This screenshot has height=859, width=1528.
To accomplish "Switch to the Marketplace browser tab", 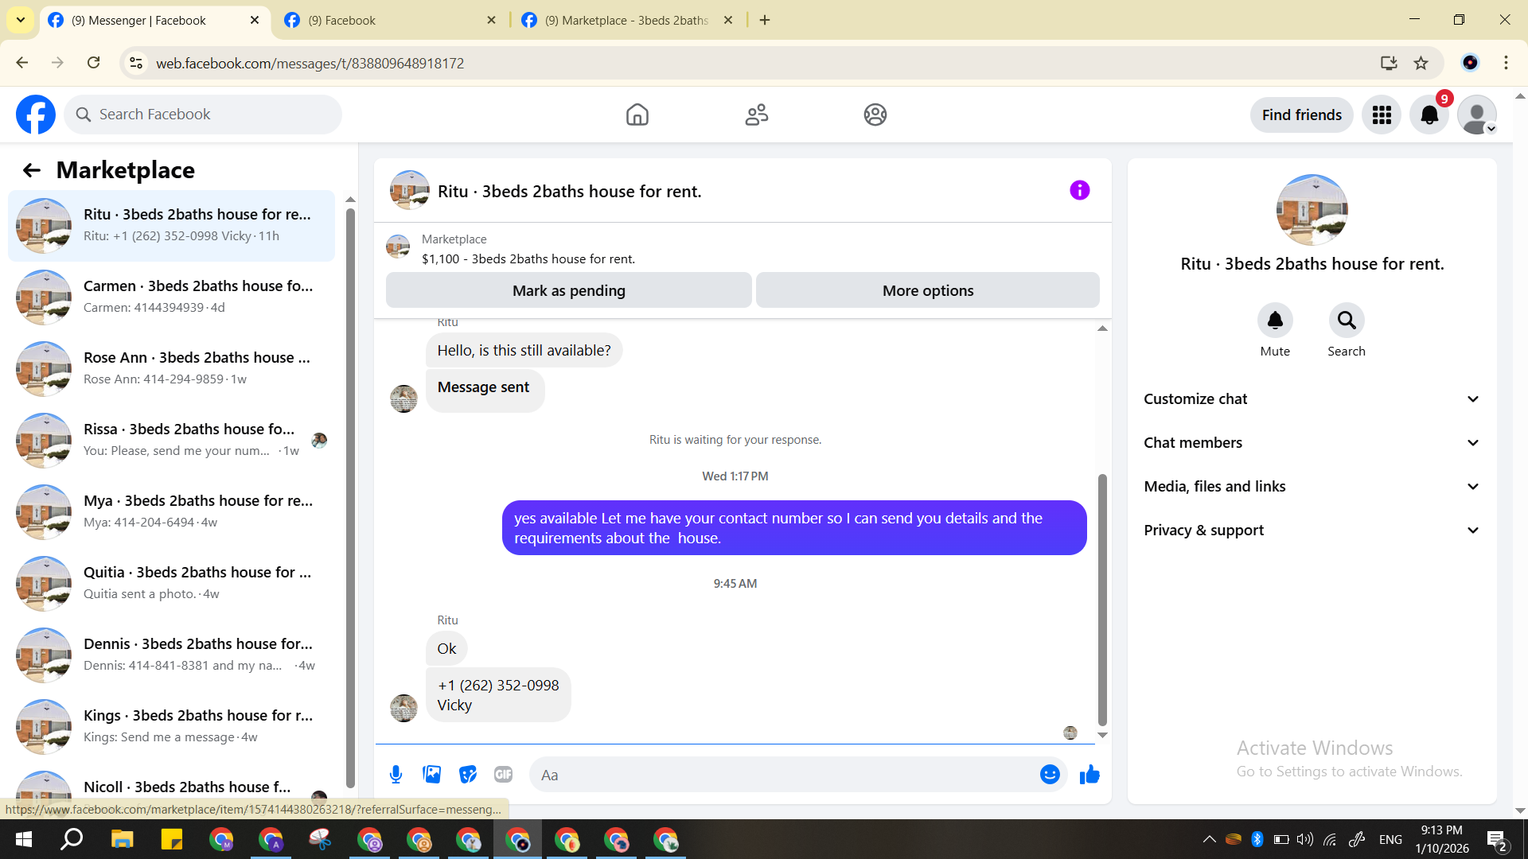I will 626,20.
